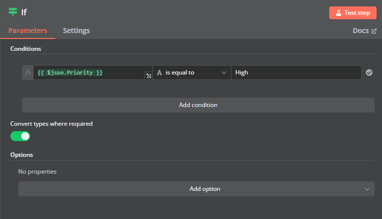Click the check circle icon after High
The height and width of the screenshot is (219, 382).
click(x=369, y=73)
